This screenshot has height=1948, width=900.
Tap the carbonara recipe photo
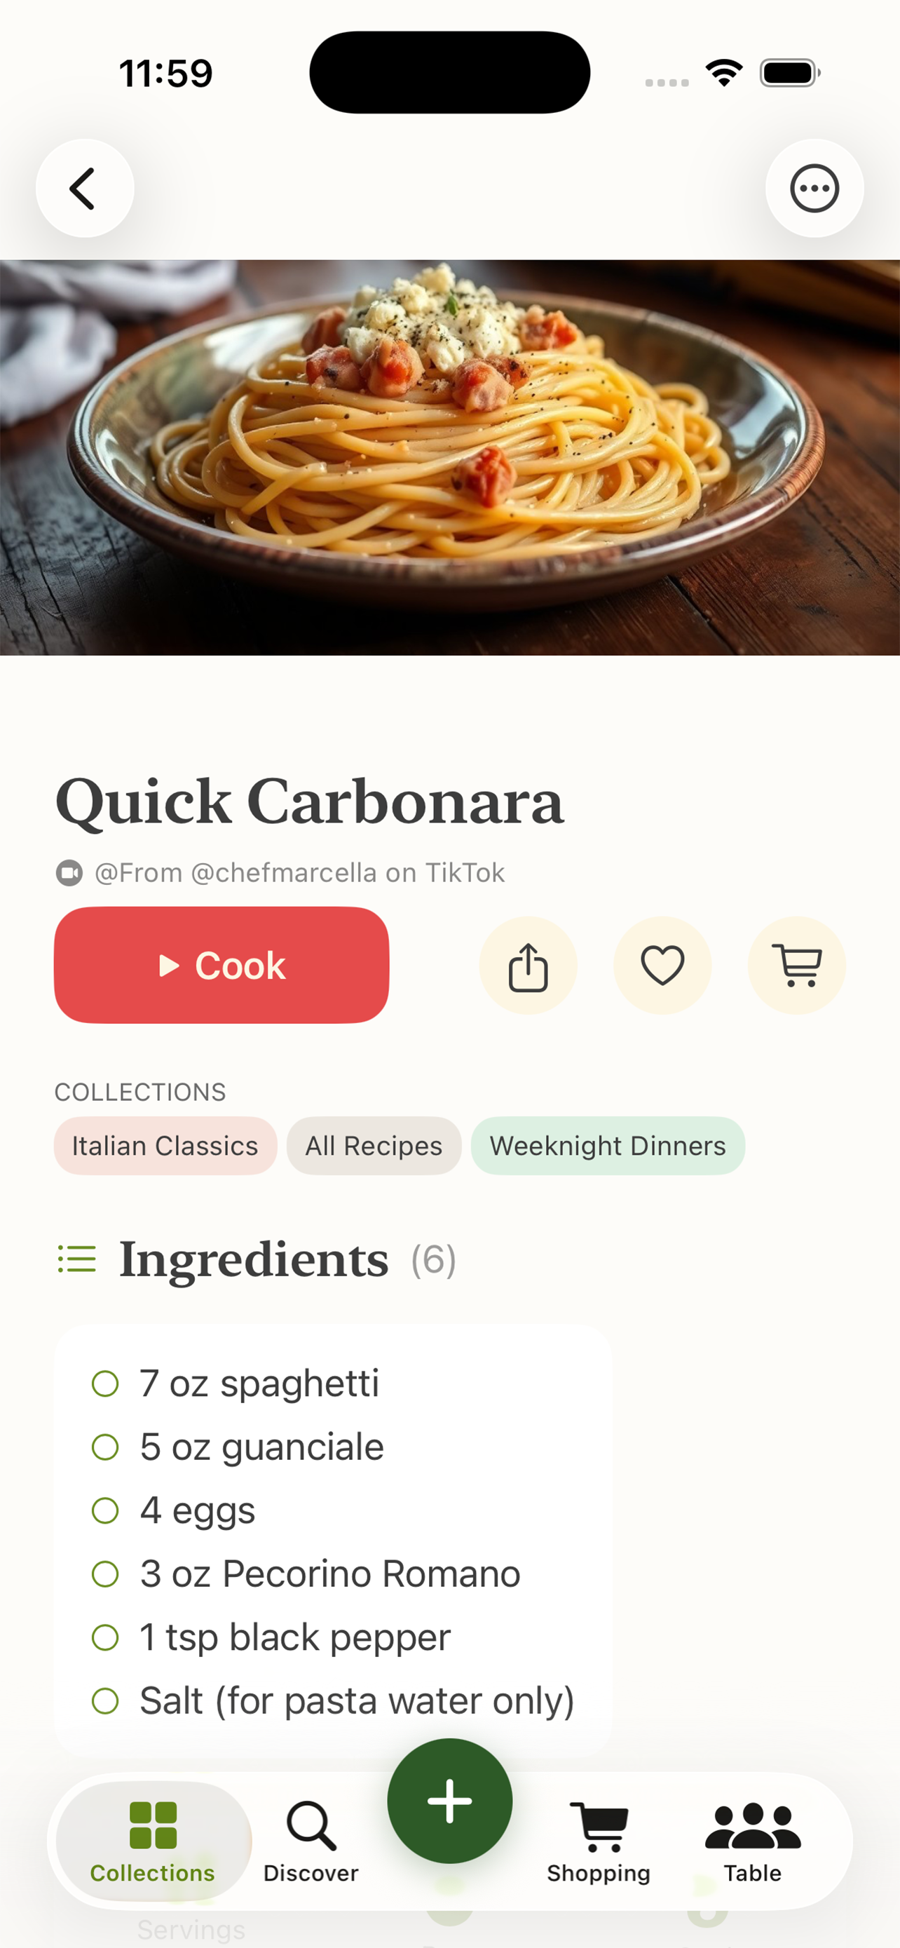point(449,457)
